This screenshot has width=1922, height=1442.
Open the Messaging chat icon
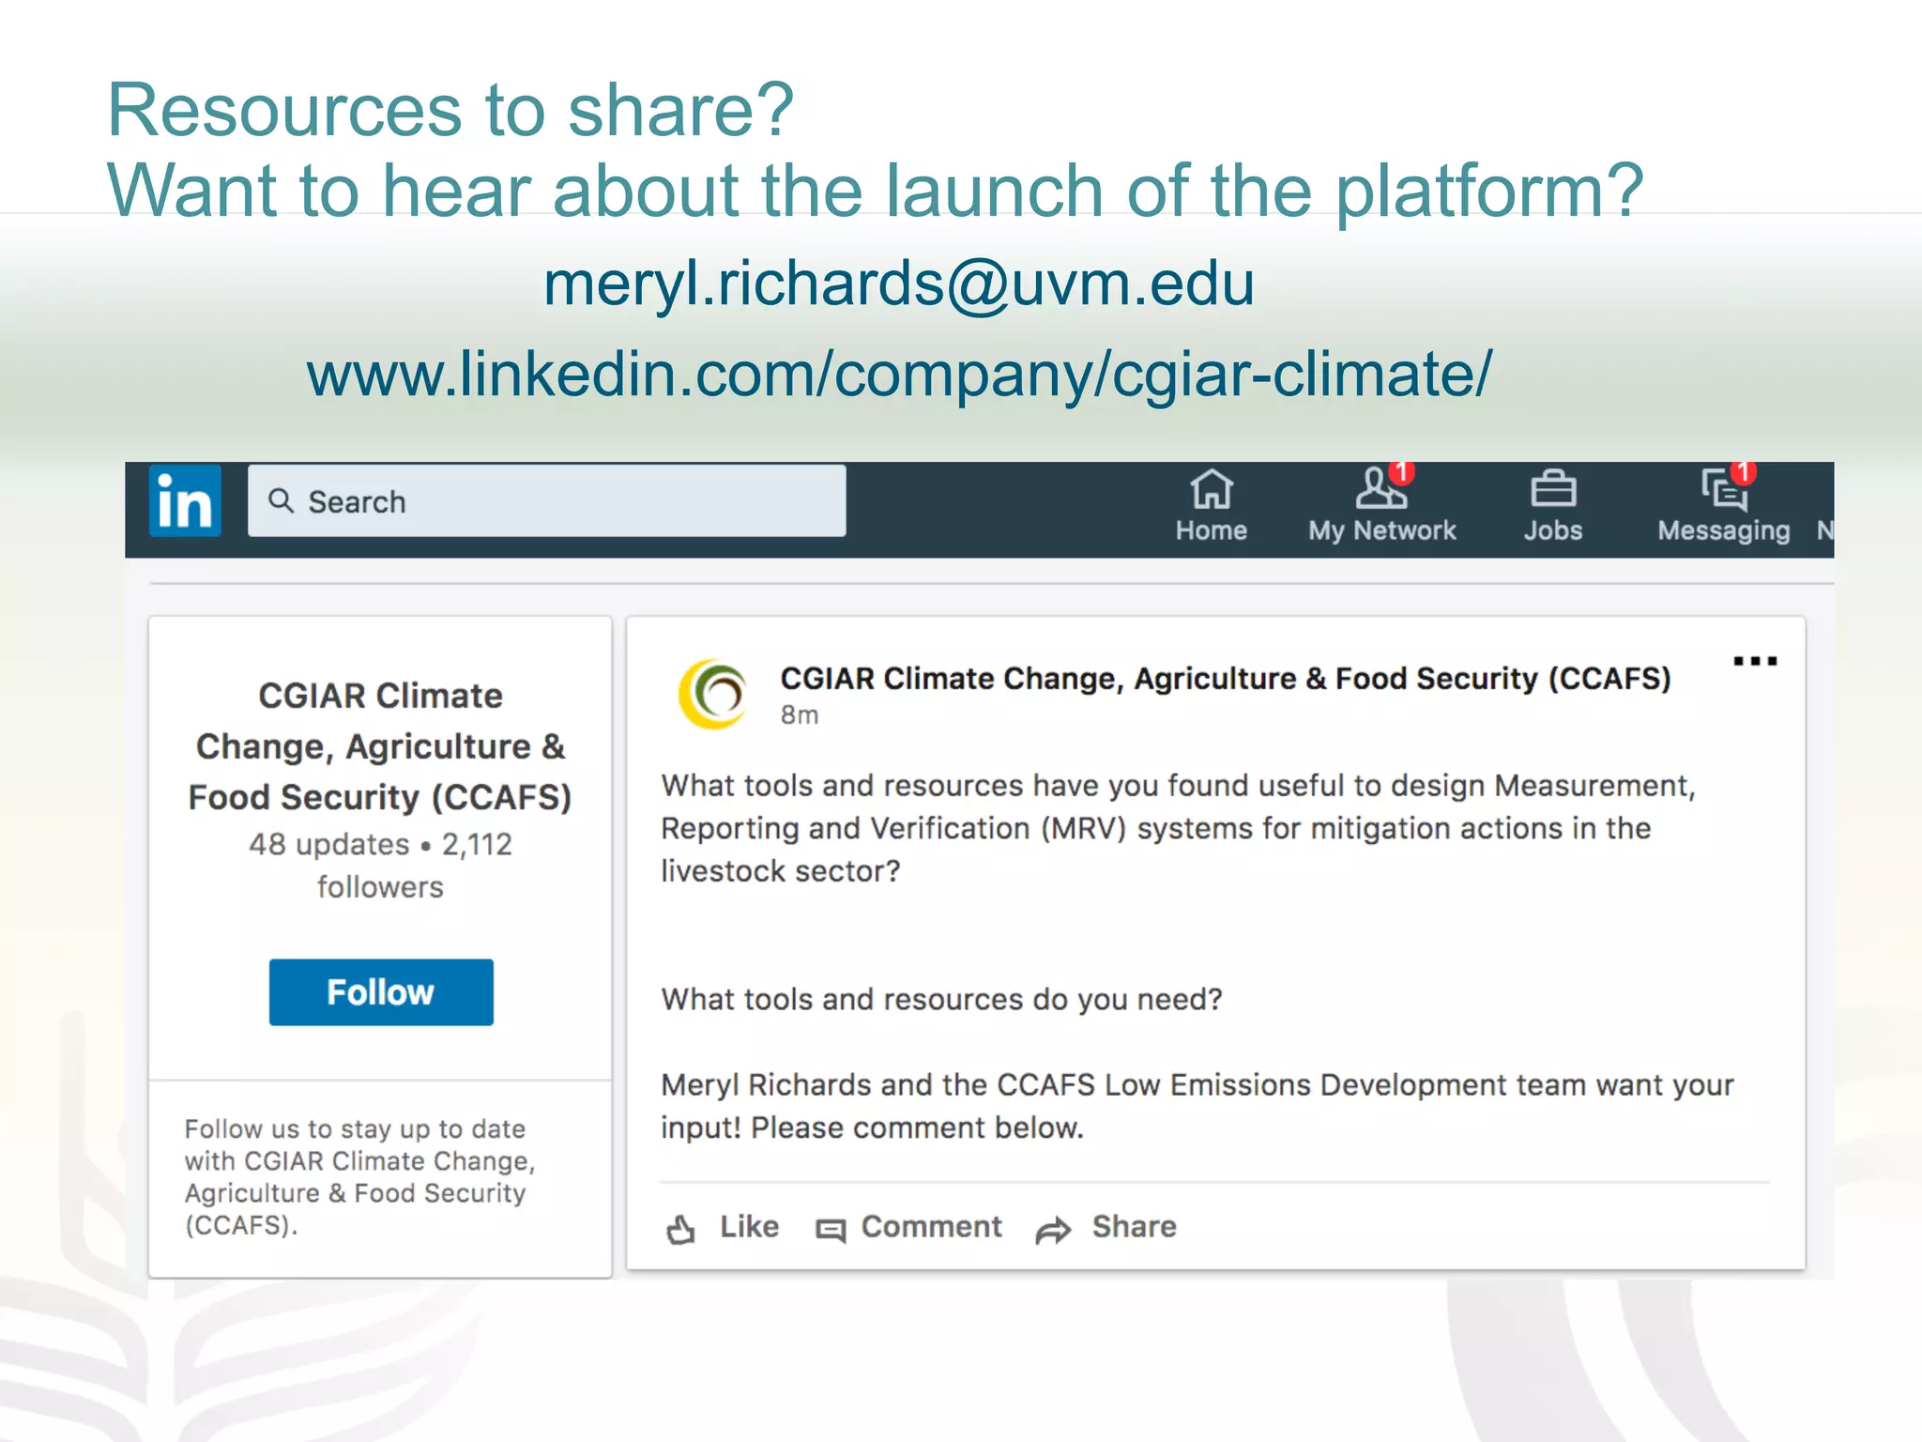point(1724,489)
